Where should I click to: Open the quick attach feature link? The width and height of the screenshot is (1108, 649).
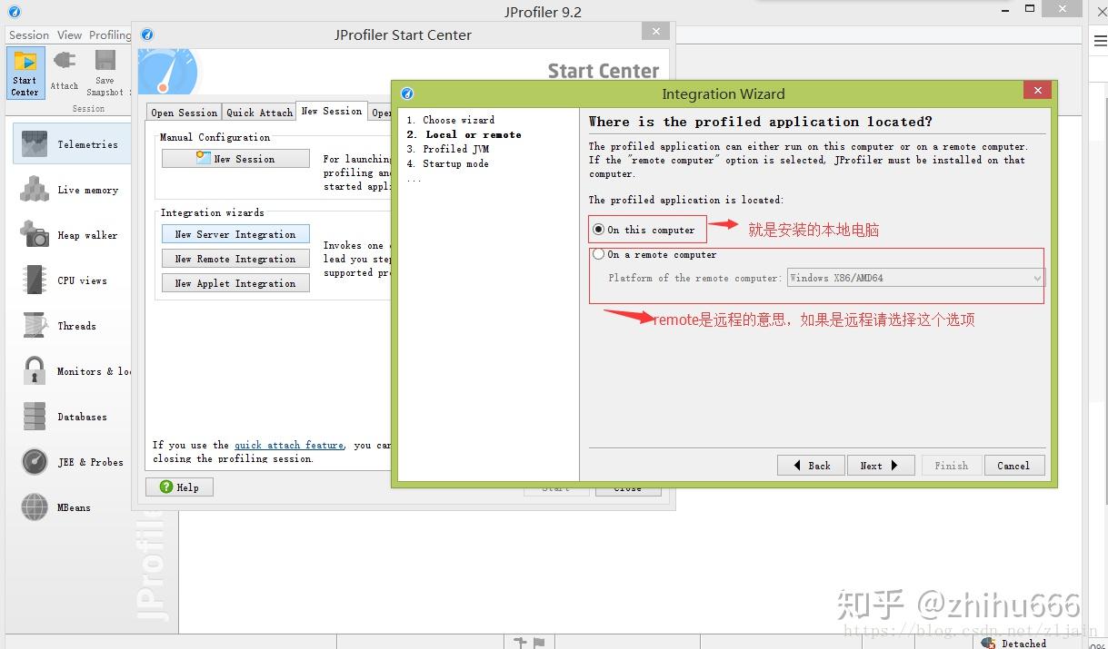click(x=289, y=445)
